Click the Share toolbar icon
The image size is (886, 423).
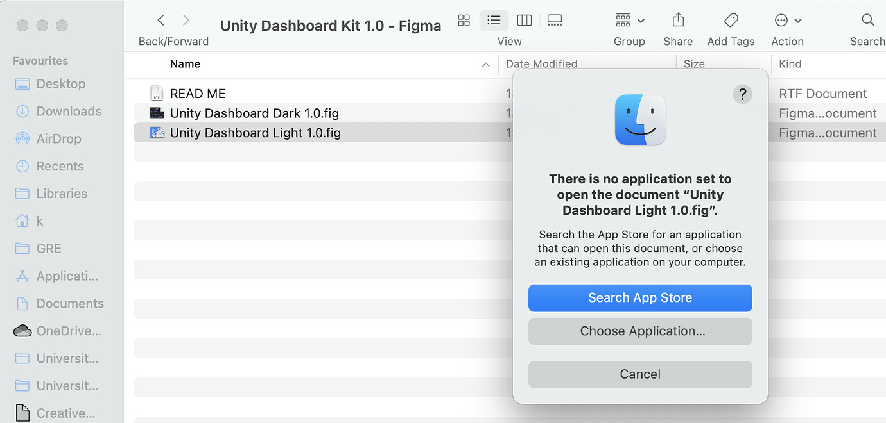pyautogui.click(x=678, y=20)
